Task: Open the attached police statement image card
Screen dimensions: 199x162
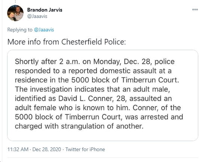Action: pyautogui.click(x=102, y=95)
